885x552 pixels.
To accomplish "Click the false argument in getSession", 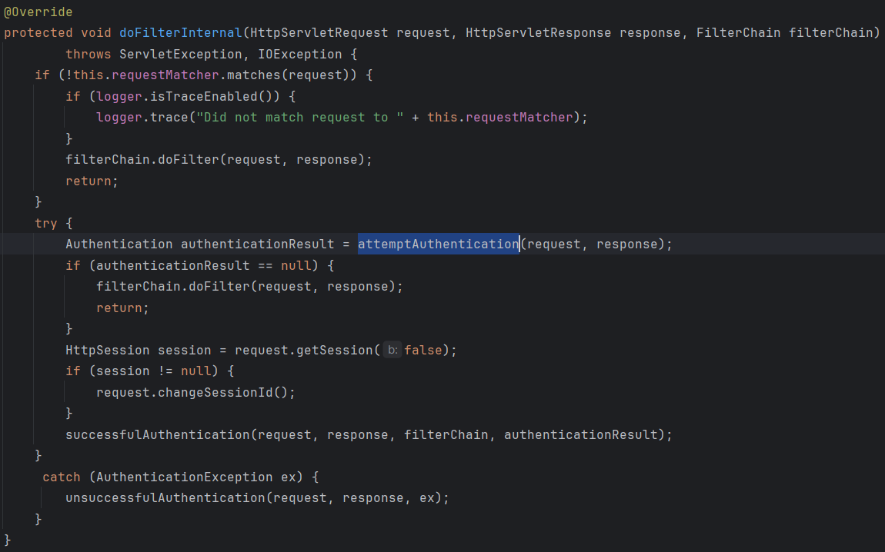I will click(x=422, y=350).
